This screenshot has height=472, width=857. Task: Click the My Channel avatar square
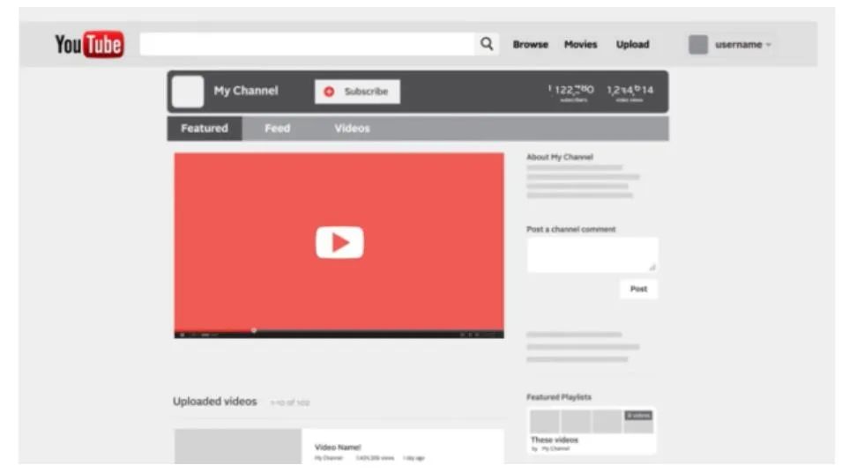pyautogui.click(x=187, y=92)
